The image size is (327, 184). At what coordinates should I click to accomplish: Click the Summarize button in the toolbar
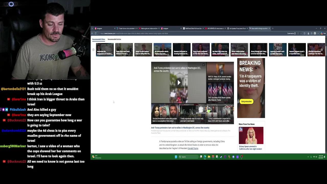click(291, 33)
